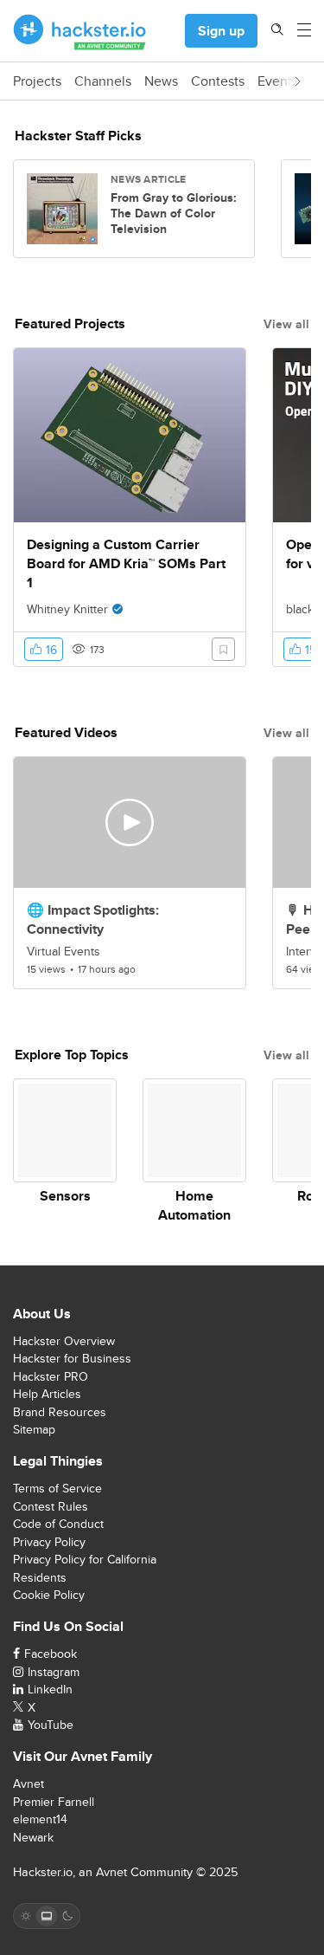Click the hackster.io logo
This screenshot has width=324, height=1955.
79,31
